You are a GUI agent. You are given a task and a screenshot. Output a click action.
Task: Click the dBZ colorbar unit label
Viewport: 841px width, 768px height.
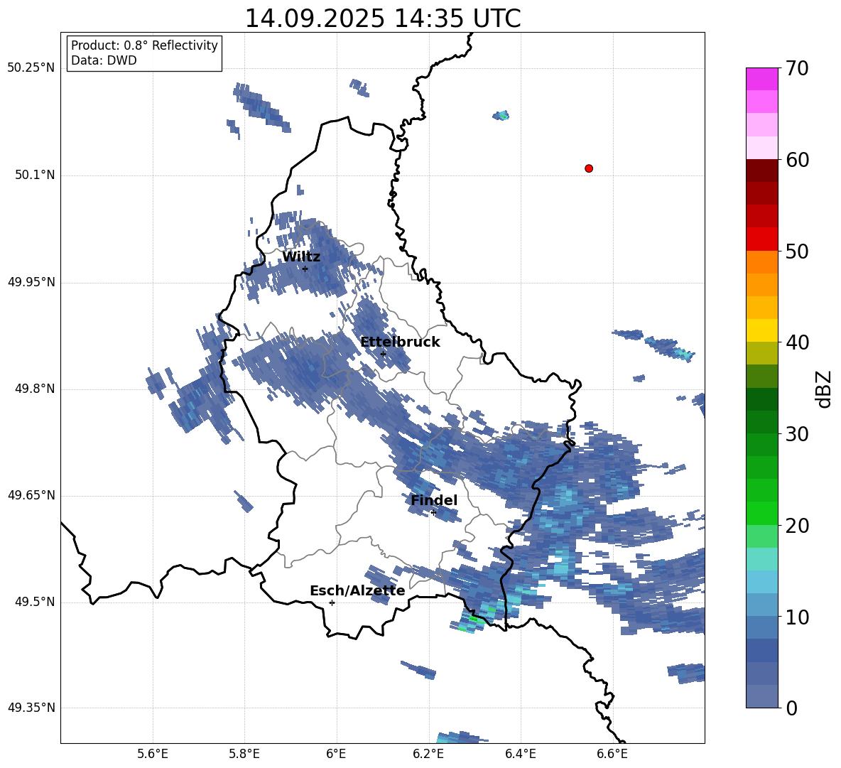point(823,389)
